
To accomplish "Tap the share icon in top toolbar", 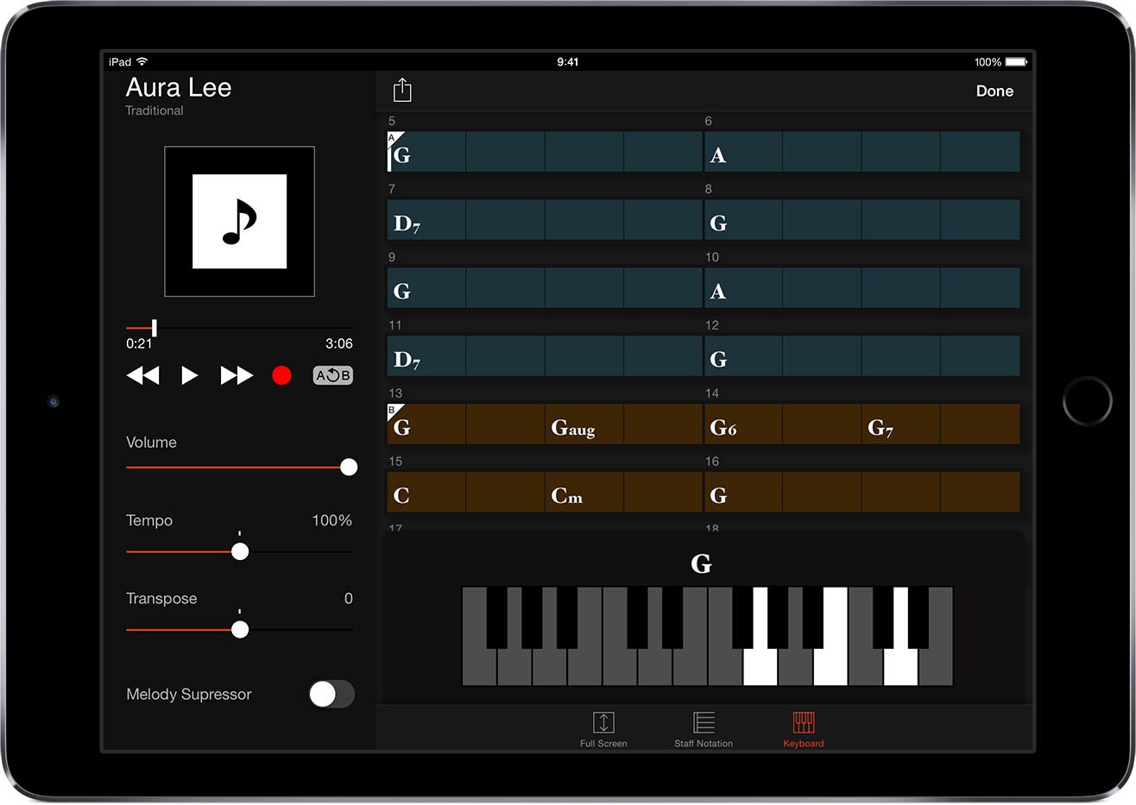I will click(402, 91).
